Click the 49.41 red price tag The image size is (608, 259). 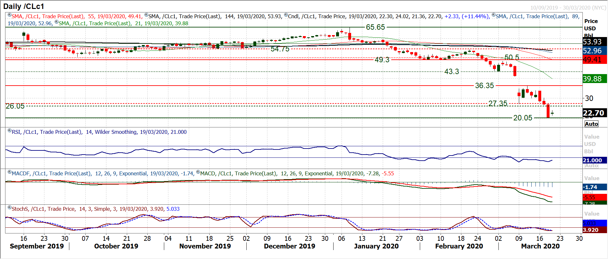pos(595,60)
